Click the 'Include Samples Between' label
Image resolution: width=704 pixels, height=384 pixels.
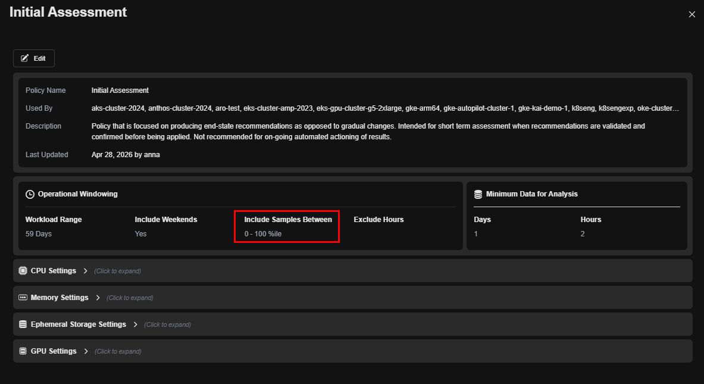pyautogui.click(x=288, y=220)
